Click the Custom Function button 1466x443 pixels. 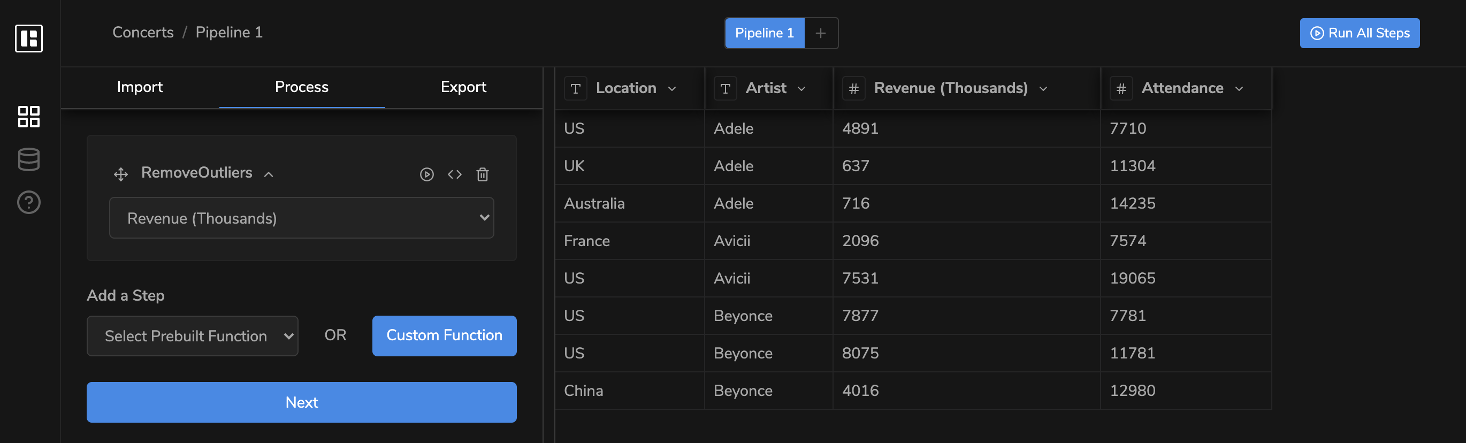445,335
